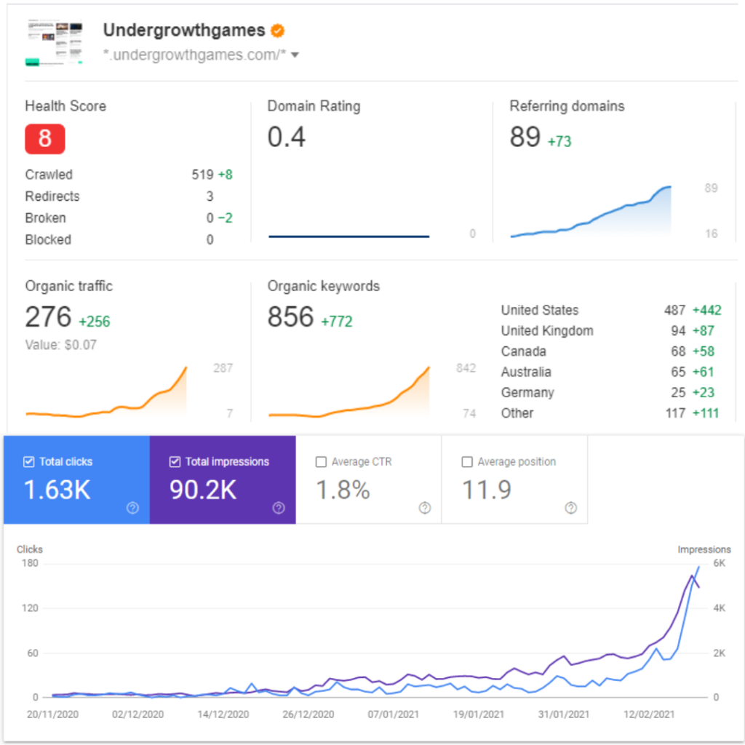Select the Germany keywords row

(x=611, y=392)
